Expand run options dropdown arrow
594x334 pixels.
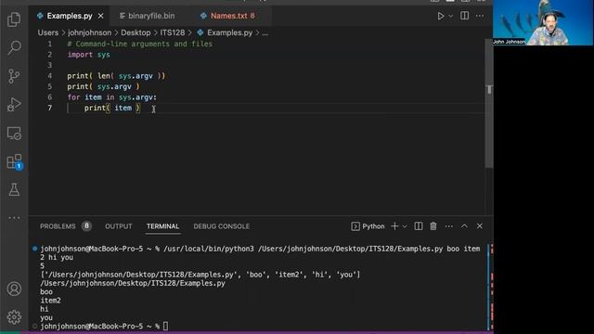click(450, 17)
